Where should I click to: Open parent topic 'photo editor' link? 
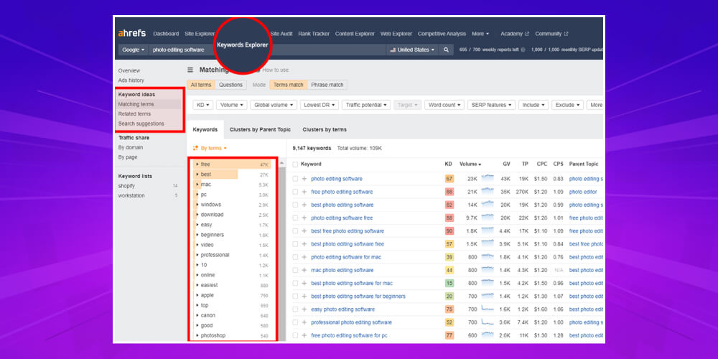click(x=583, y=192)
